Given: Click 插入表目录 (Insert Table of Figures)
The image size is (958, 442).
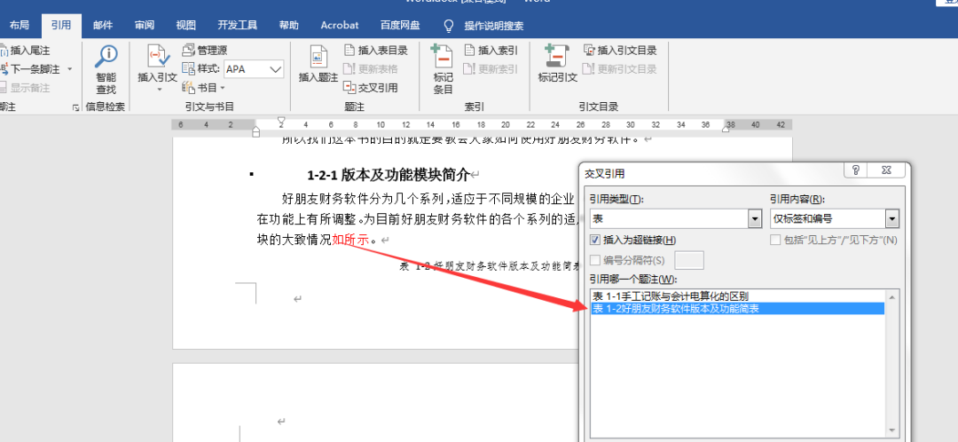Looking at the screenshot, I should 375,50.
